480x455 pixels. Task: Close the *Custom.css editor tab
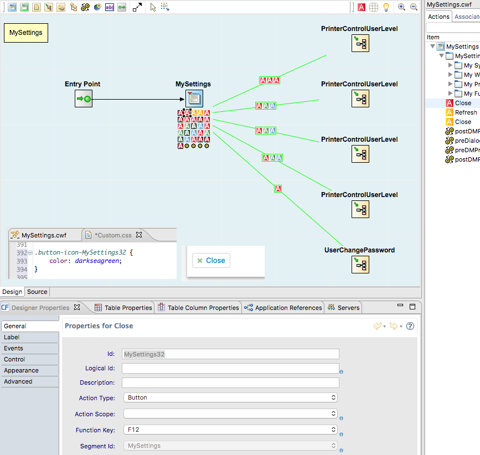(x=139, y=235)
